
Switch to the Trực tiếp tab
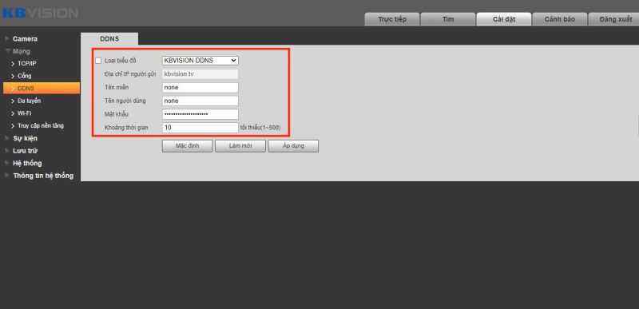point(392,19)
